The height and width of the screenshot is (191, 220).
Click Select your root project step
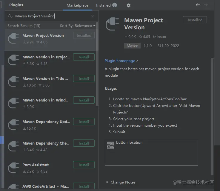[134, 119]
